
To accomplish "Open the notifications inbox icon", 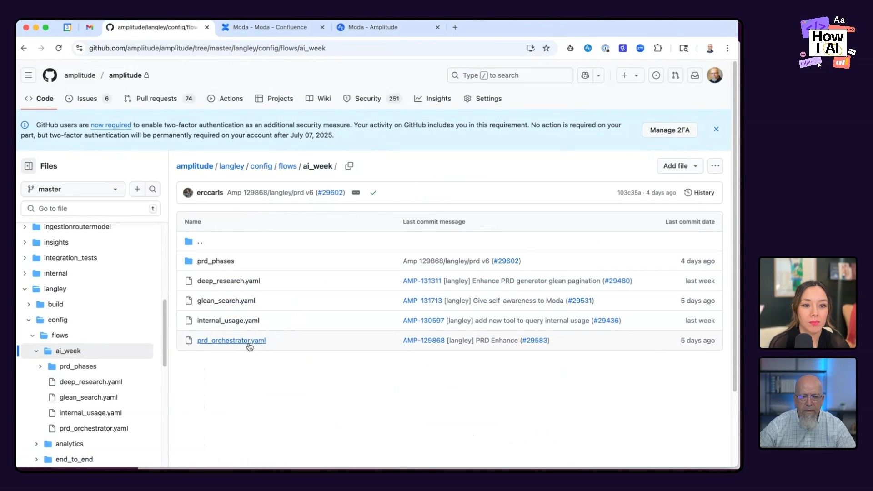I will tap(695, 75).
